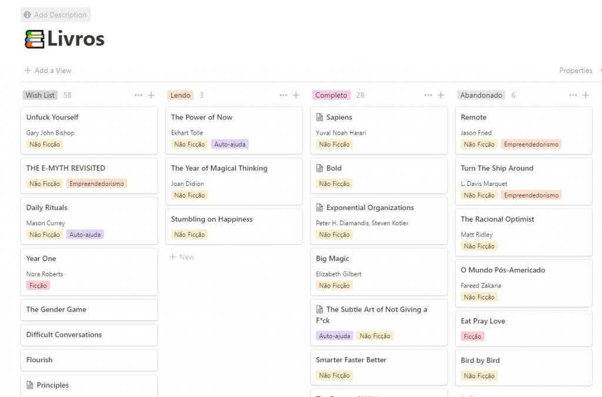Click the Completo column label
The image size is (602, 397).
point(331,95)
